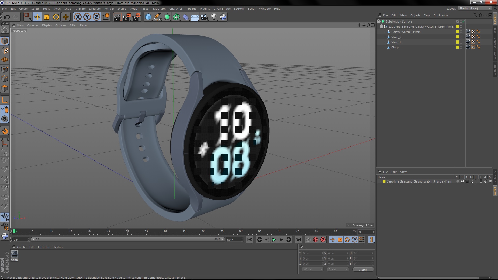Click layer color swatch in Layers panel

(384, 181)
